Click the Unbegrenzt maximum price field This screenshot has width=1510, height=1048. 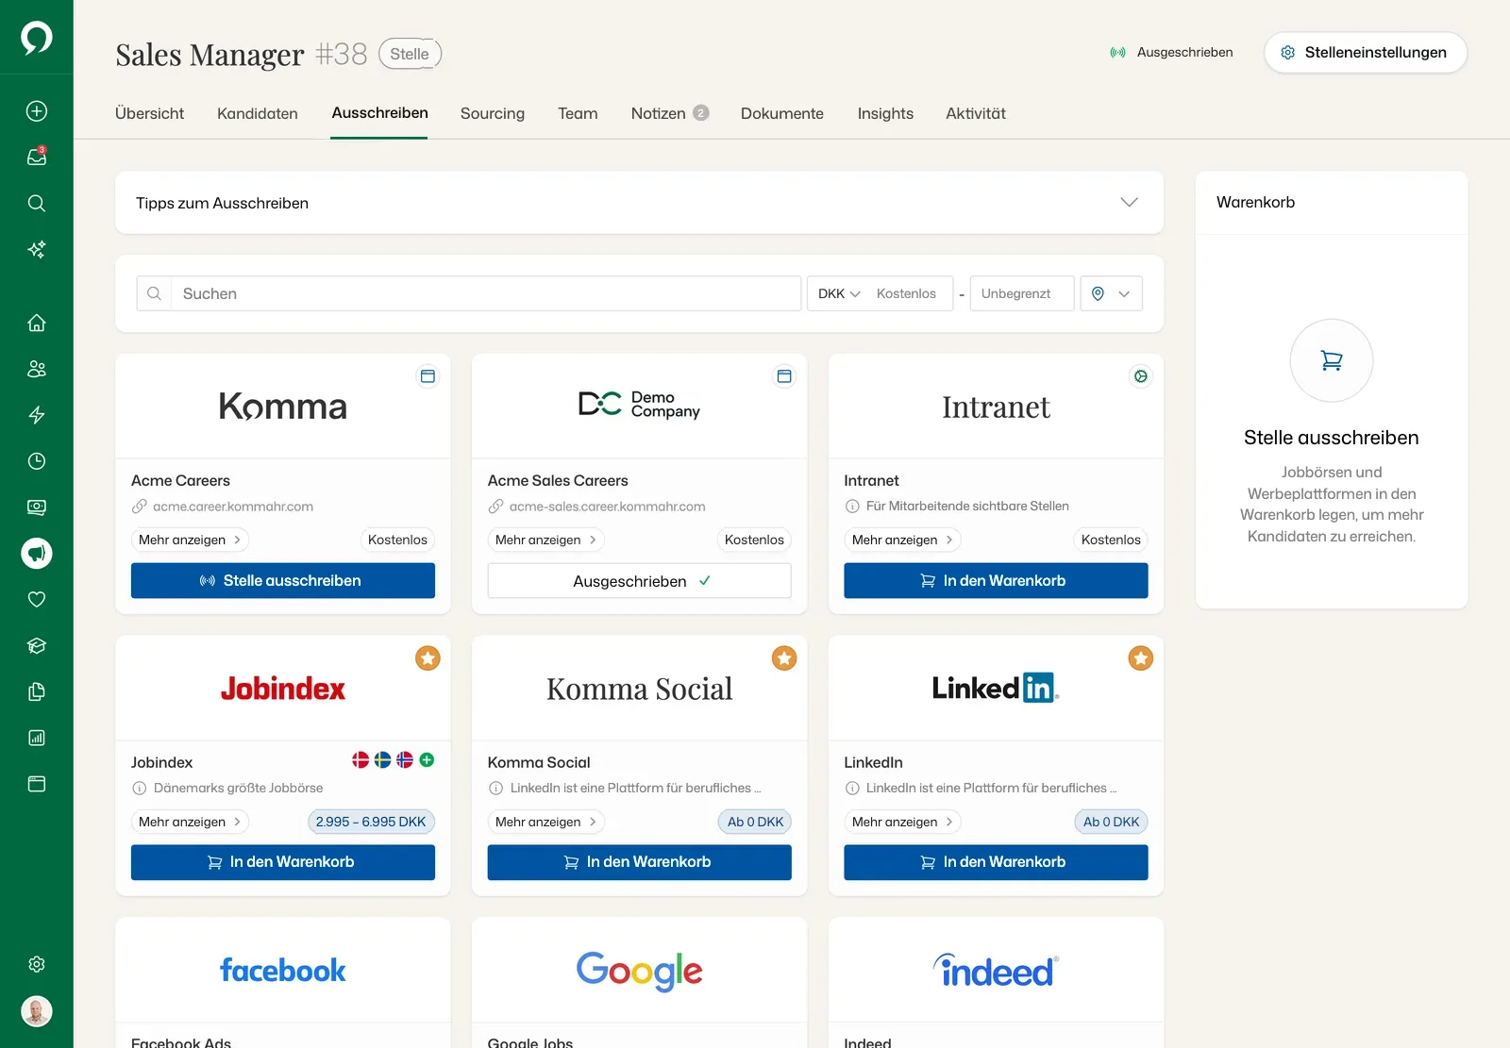tap(1022, 293)
